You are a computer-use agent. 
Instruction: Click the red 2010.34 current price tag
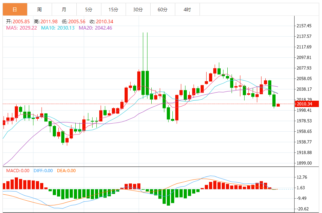[x=307, y=104]
